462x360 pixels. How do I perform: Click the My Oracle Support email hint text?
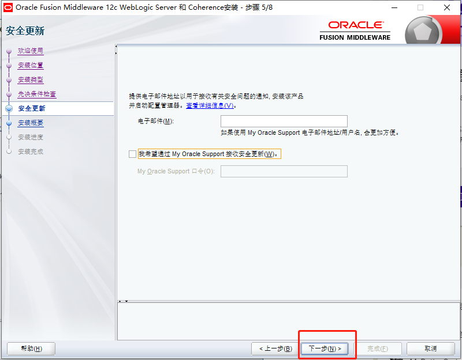click(310, 133)
